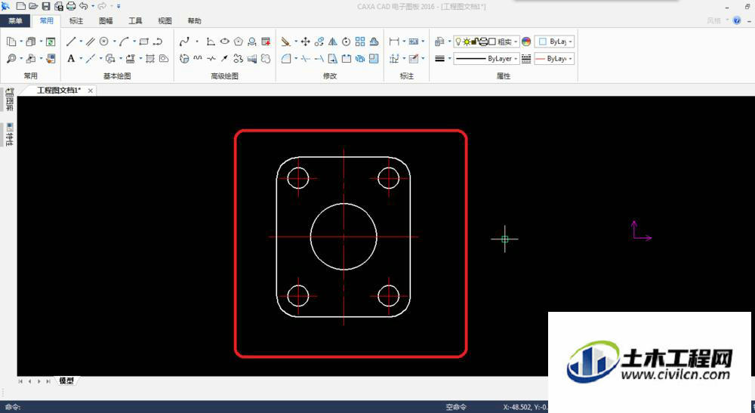Expand the Arc tool dropdown arrow
Screen dimensions: 755x413
[134, 42]
